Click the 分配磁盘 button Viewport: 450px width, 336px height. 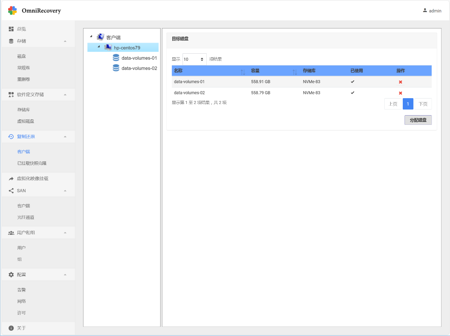tap(418, 120)
